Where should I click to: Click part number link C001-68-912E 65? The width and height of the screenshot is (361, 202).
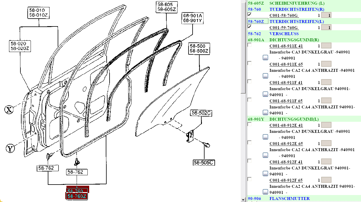pyautogui.click(x=286, y=144)
